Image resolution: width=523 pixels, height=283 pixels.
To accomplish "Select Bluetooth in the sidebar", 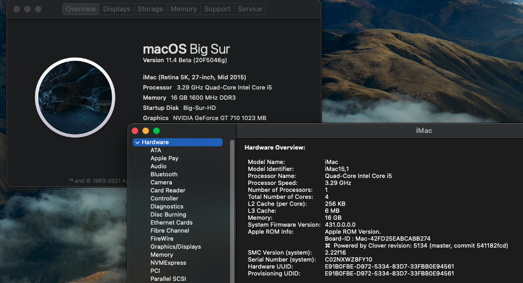I will coord(164,174).
